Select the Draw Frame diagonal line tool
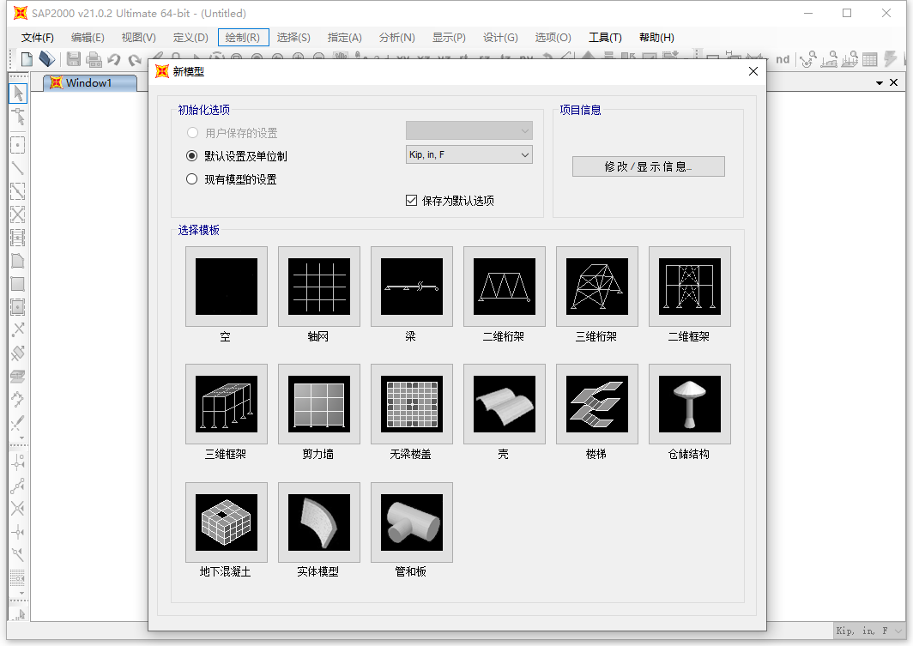 coord(18,167)
